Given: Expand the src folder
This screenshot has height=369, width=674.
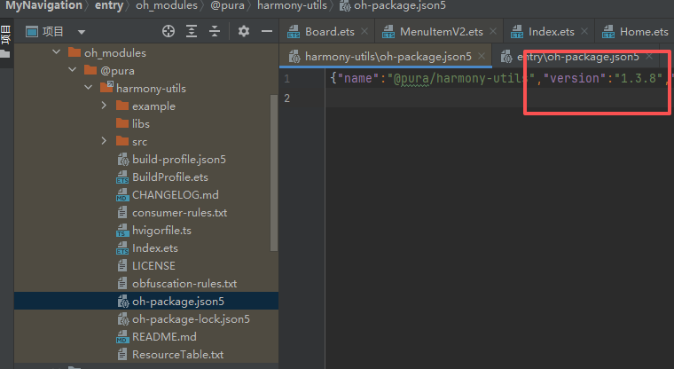Looking at the screenshot, I should pos(105,142).
